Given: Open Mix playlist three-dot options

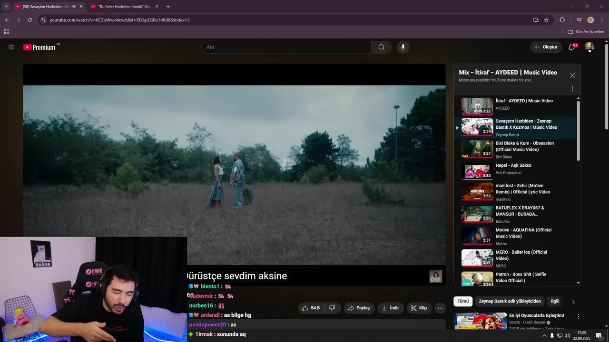Looking at the screenshot, I should pos(572,89).
